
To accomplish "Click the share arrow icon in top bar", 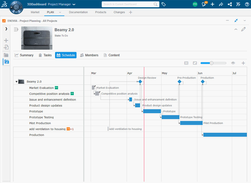I will 221,4.
